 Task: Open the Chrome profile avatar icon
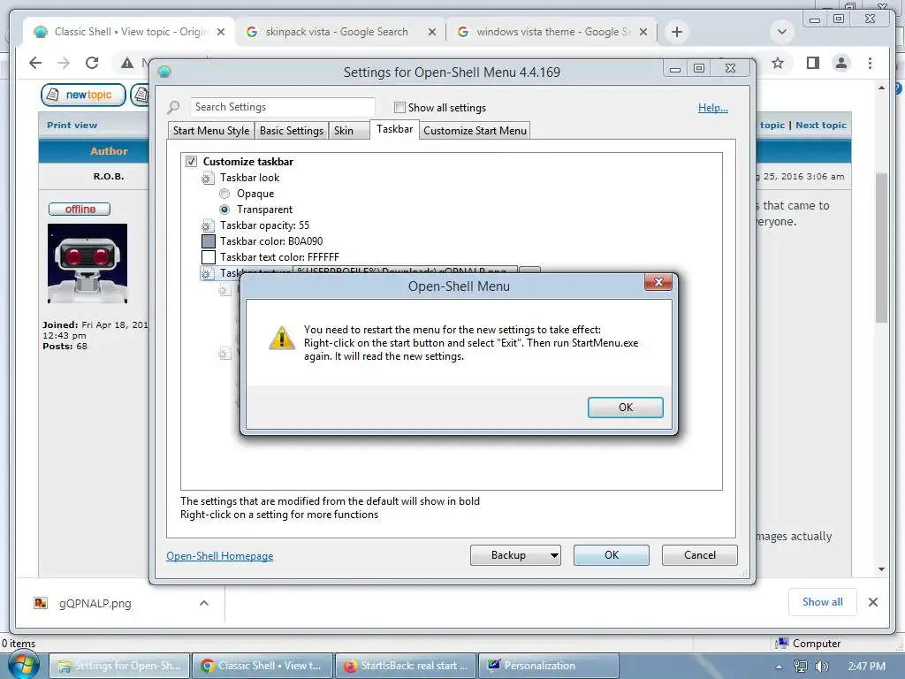pyautogui.click(x=841, y=63)
